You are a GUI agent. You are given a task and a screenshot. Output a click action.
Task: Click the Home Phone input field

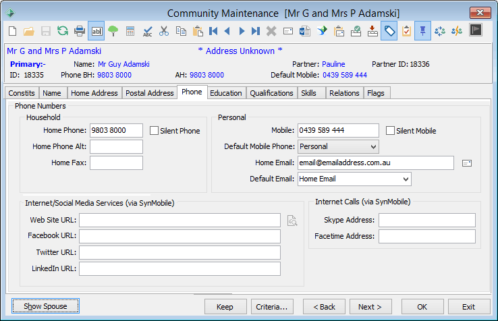[116, 131]
